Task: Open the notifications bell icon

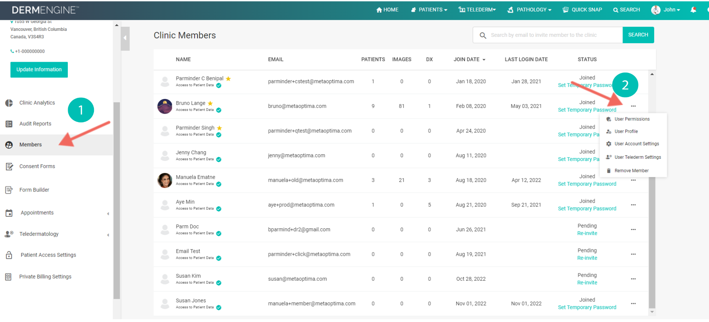Action: [693, 10]
